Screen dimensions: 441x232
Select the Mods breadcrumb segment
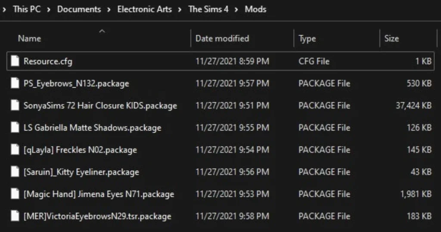(255, 9)
